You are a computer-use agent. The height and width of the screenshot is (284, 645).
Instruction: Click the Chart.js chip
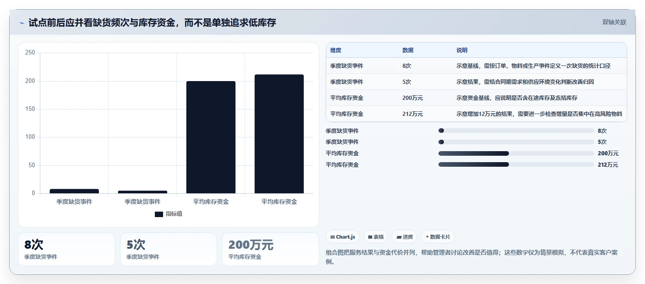click(x=343, y=237)
